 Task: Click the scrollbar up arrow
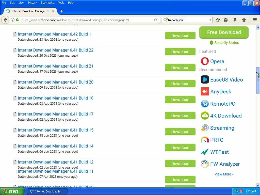(x=258, y=27)
